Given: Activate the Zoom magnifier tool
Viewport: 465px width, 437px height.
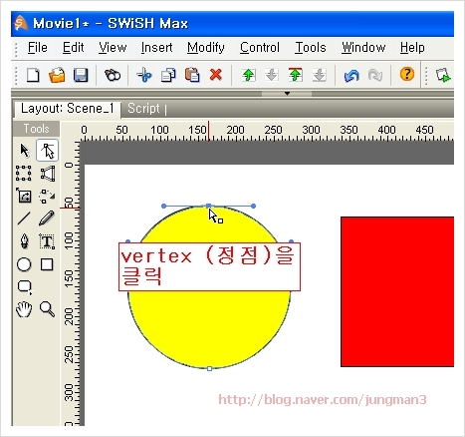Looking at the screenshot, I should point(47,309).
